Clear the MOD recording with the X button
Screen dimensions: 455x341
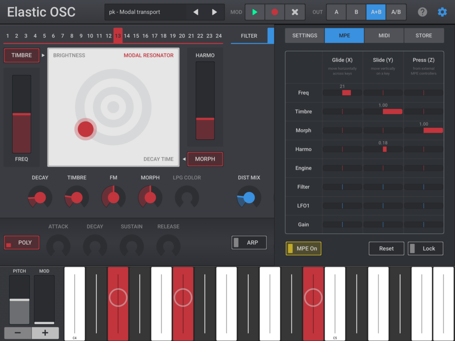pyautogui.click(x=295, y=12)
